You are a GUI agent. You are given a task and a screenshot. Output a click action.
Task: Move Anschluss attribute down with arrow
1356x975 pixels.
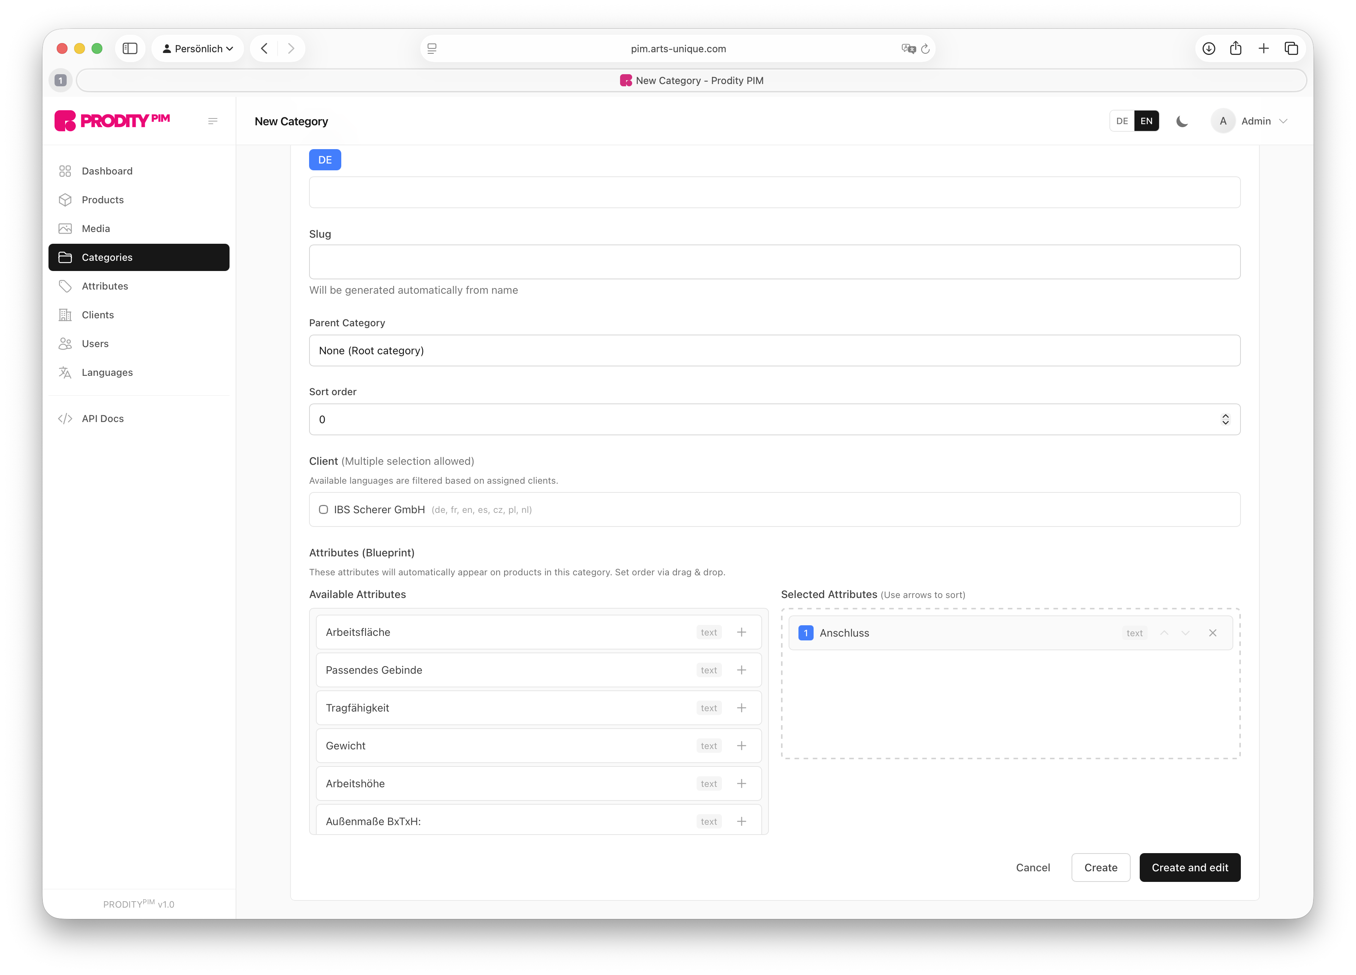[x=1185, y=633]
